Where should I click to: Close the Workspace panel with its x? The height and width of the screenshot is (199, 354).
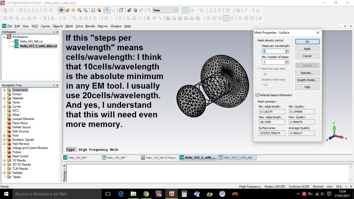[57, 32]
